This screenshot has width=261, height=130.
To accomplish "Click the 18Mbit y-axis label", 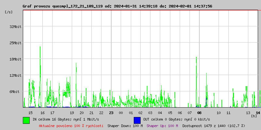I will 15,59.
